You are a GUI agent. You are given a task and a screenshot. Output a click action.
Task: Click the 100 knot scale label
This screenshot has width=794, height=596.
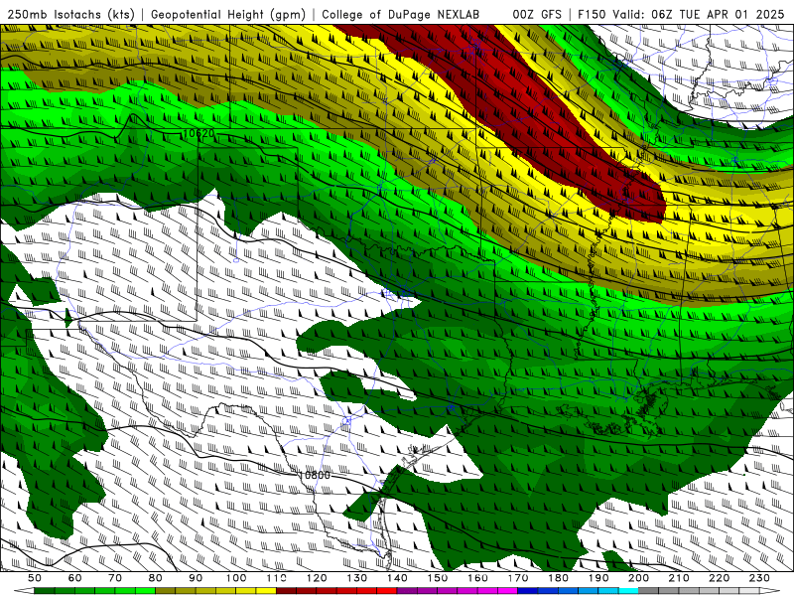[236, 578]
